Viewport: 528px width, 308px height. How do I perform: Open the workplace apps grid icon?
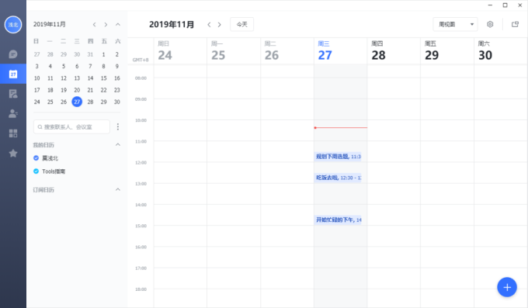(13, 133)
